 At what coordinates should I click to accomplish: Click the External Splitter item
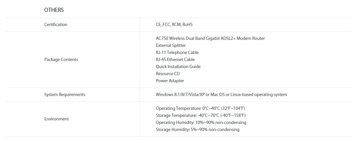pos(171,45)
